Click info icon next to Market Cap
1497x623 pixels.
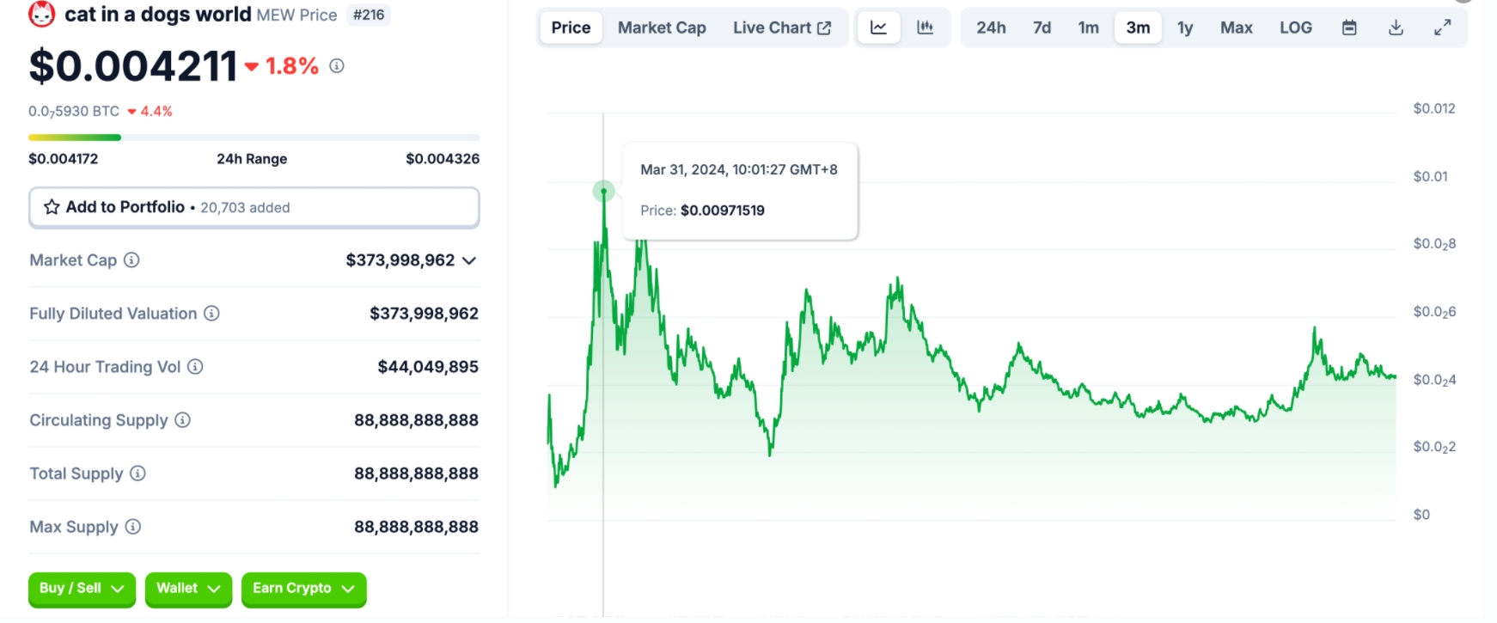[x=131, y=260]
